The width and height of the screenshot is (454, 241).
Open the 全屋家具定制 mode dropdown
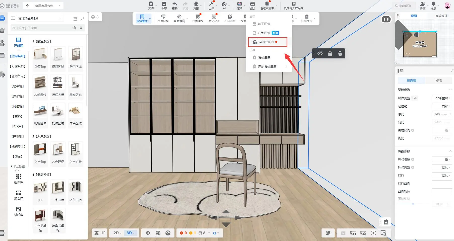pyautogui.click(x=48, y=6)
